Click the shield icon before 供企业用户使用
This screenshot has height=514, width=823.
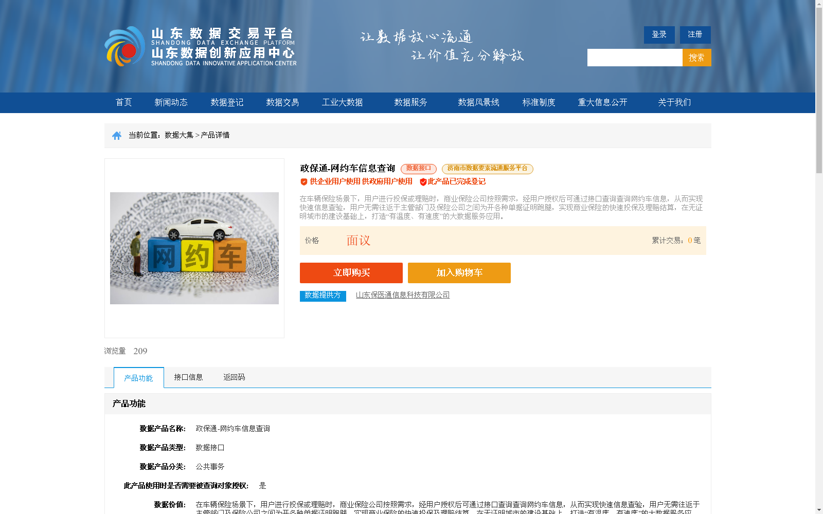[x=304, y=181]
